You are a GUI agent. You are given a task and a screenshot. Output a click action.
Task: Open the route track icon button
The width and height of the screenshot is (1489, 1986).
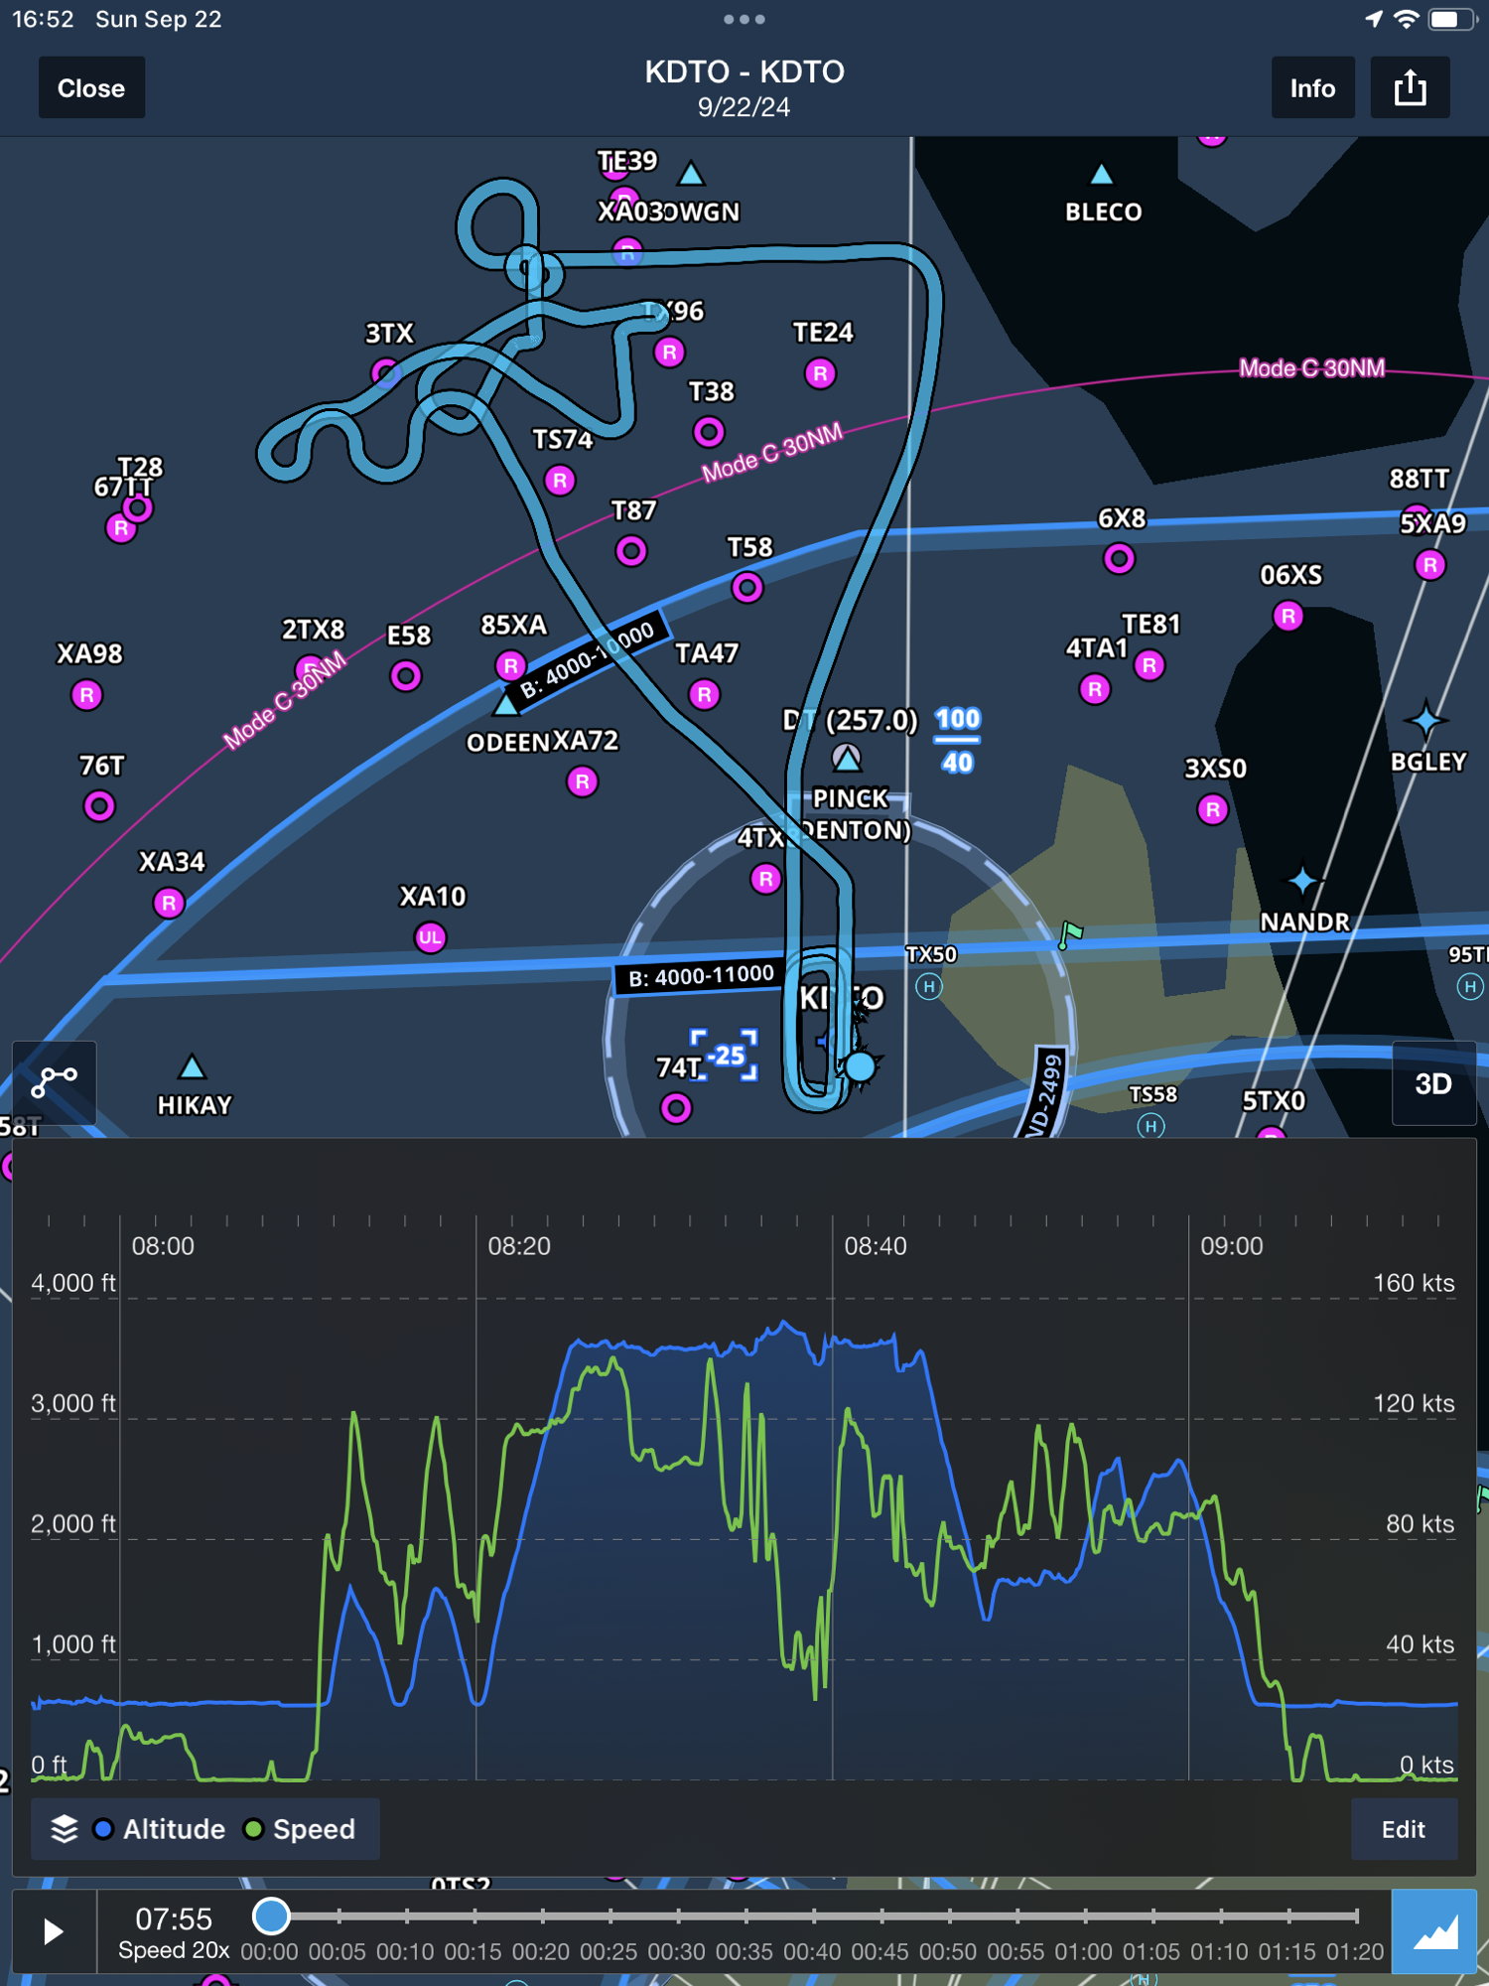pyautogui.click(x=55, y=1081)
